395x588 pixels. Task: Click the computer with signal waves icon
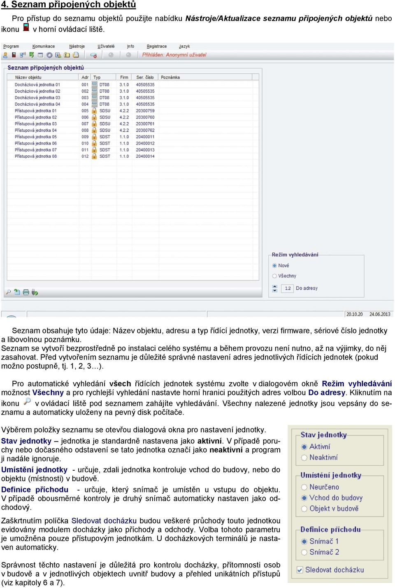point(23,55)
